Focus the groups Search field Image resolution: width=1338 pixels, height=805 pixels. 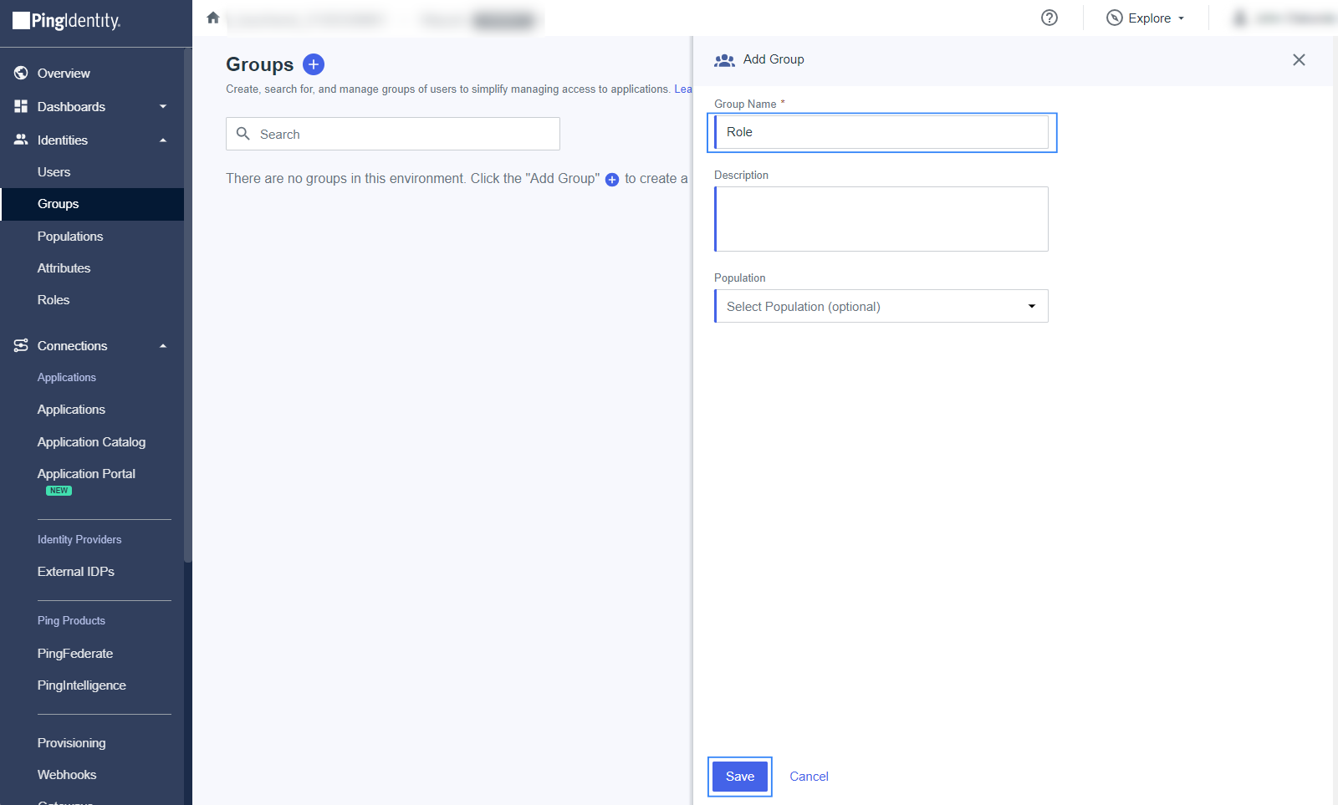[401, 135]
